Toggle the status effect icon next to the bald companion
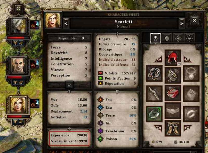The width and height of the screenshot is (208, 153). point(35,64)
